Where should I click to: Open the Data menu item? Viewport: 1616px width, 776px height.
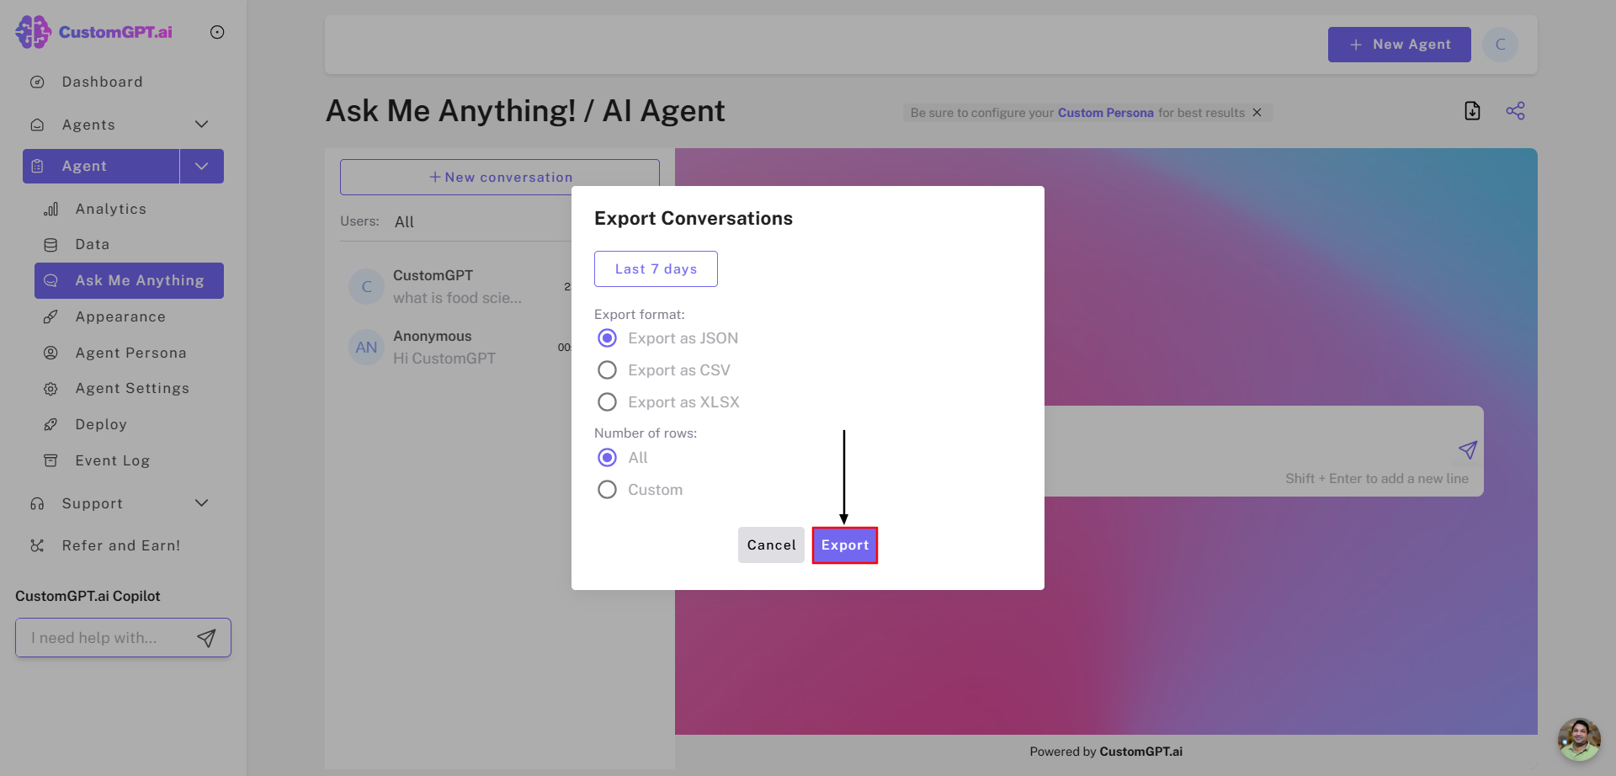[x=93, y=244]
